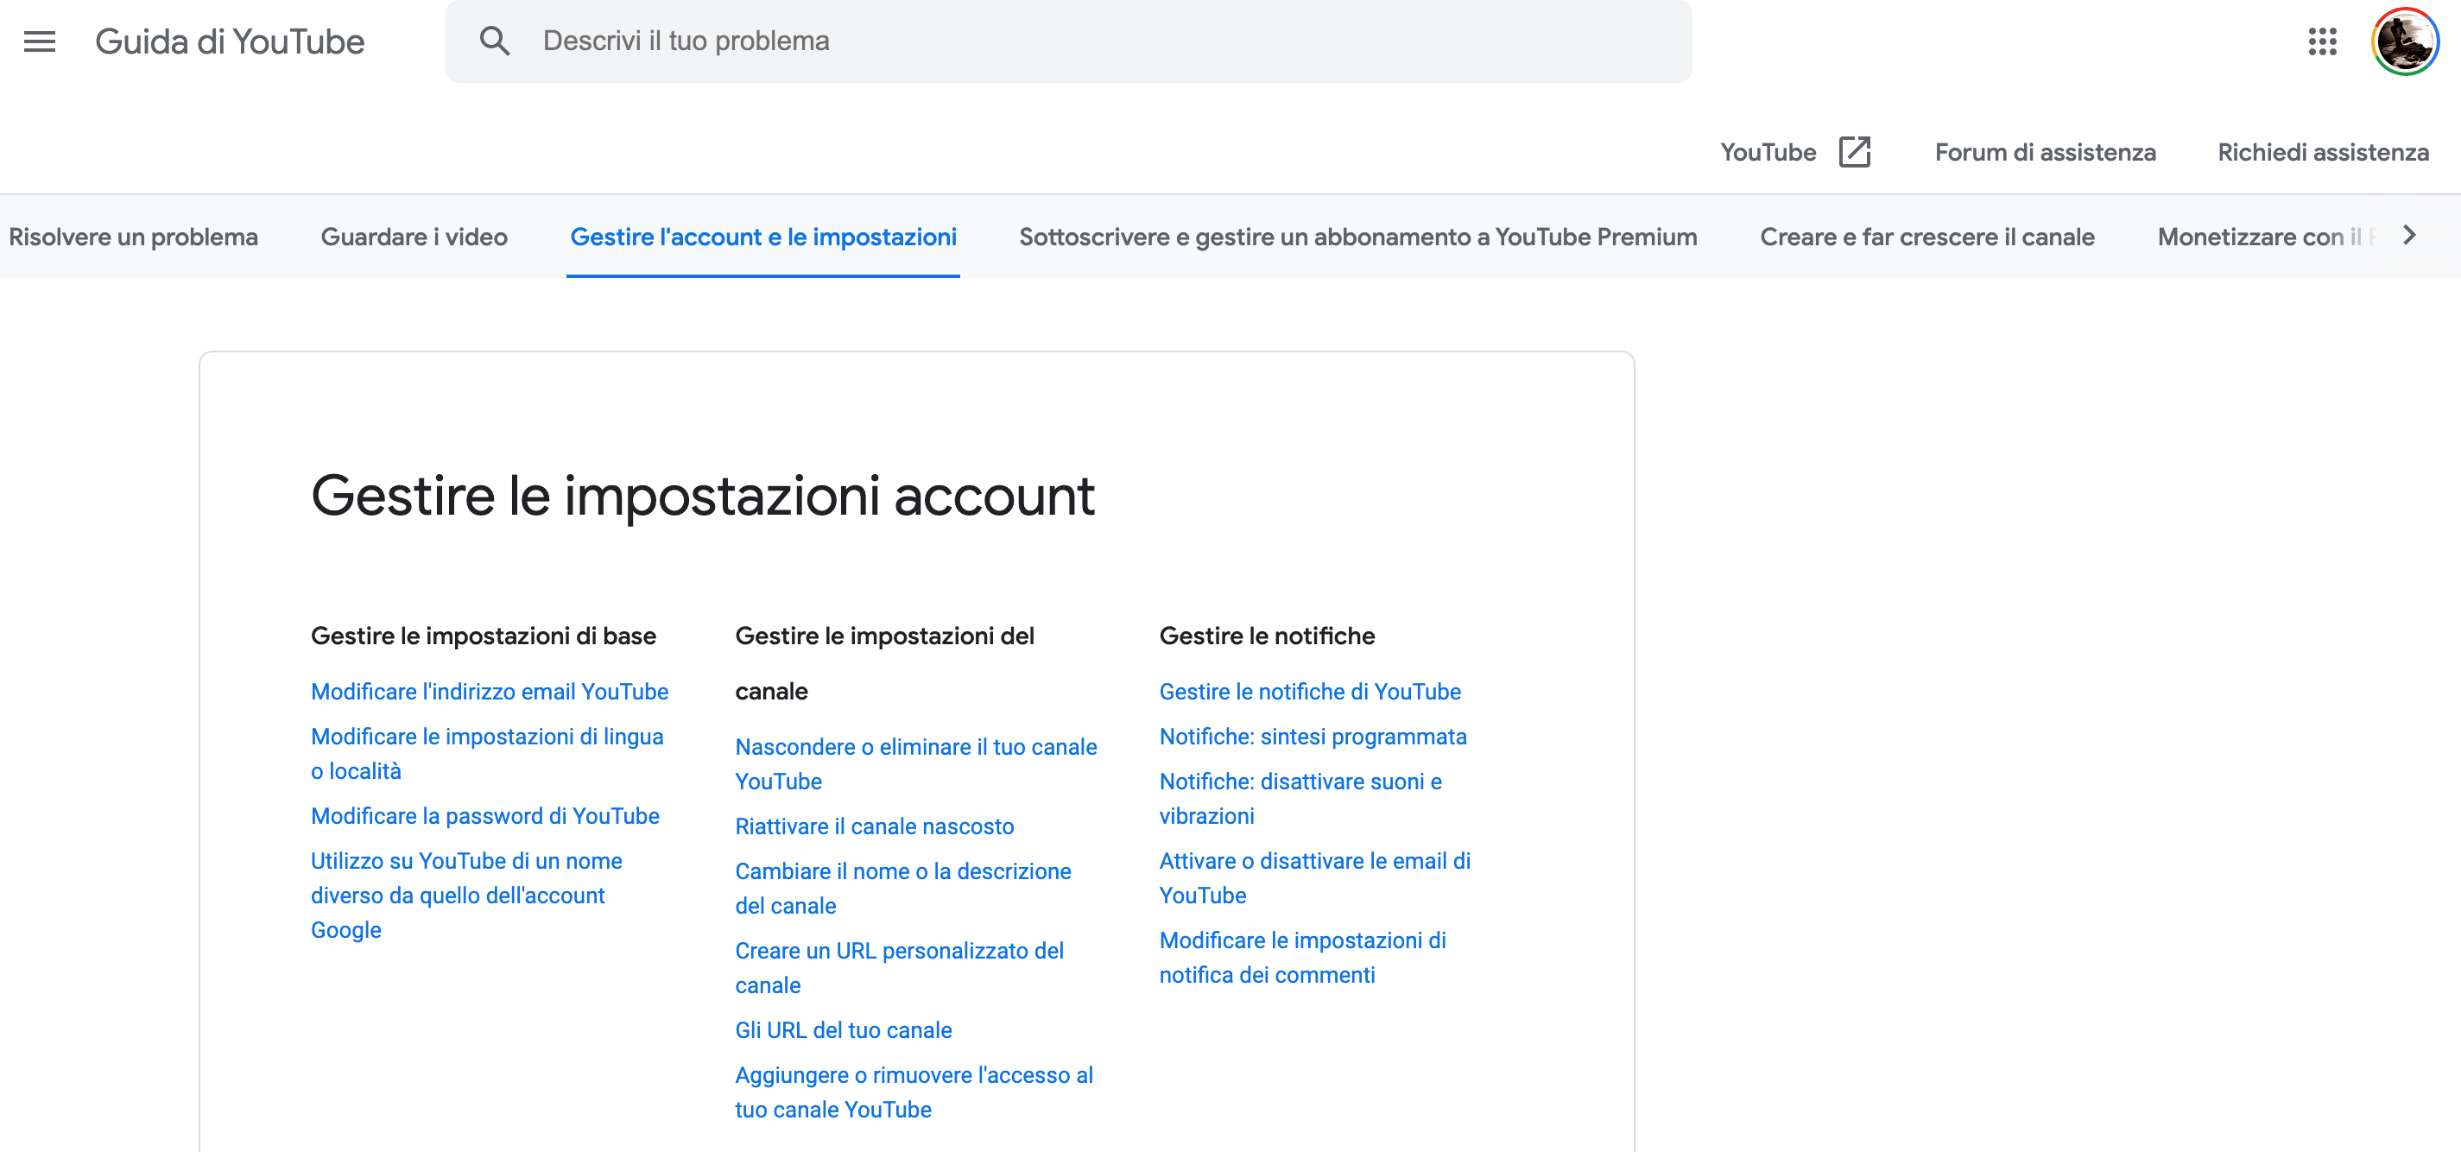
Task: Click the search magnifier icon
Action: point(494,41)
